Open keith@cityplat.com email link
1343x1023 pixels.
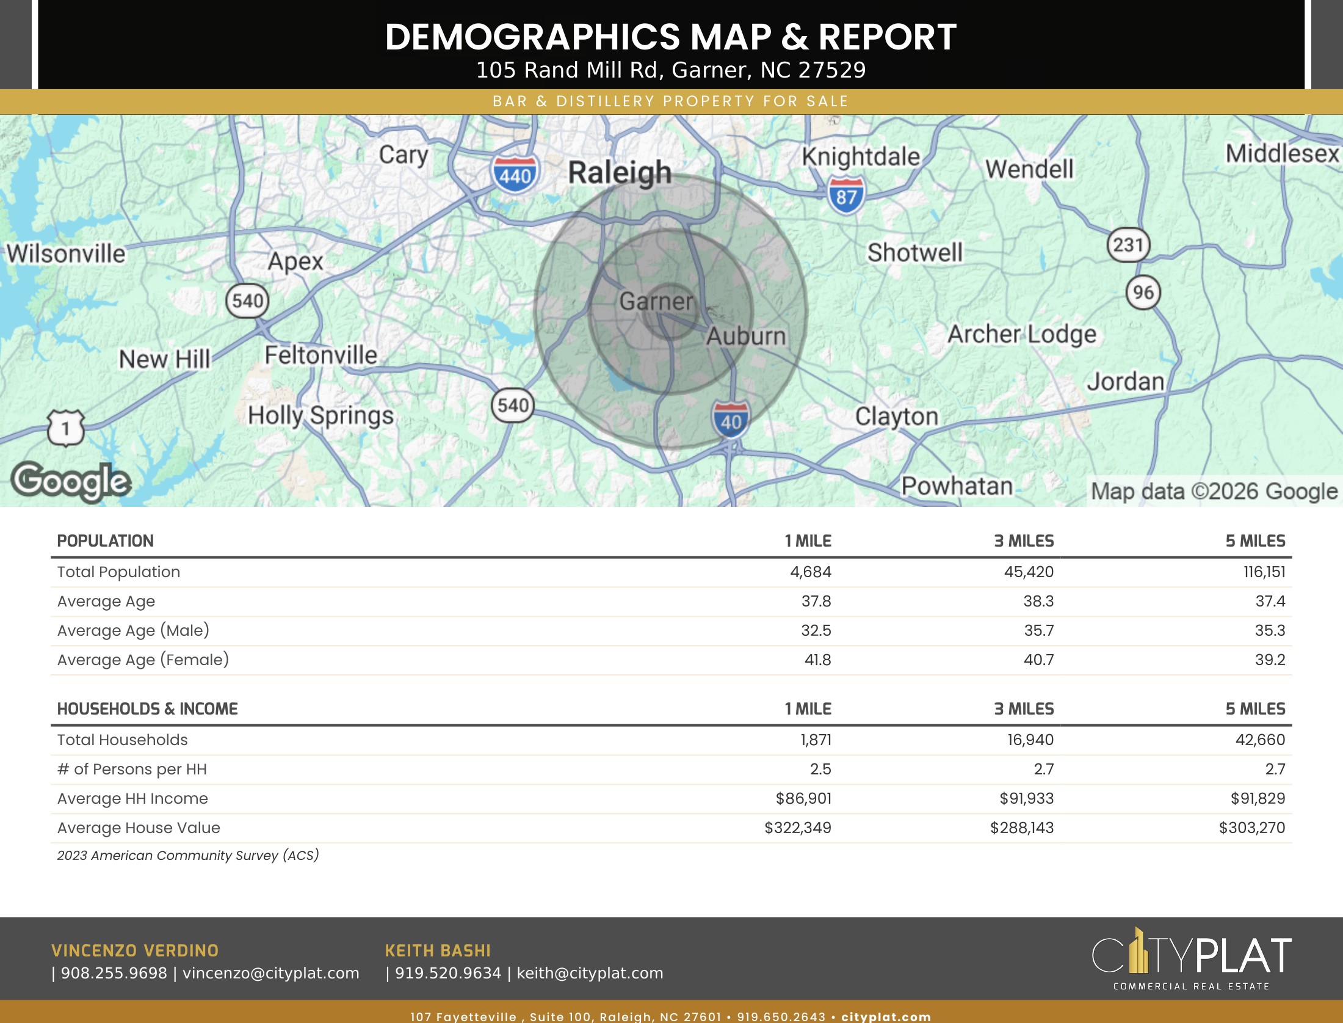click(x=590, y=973)
